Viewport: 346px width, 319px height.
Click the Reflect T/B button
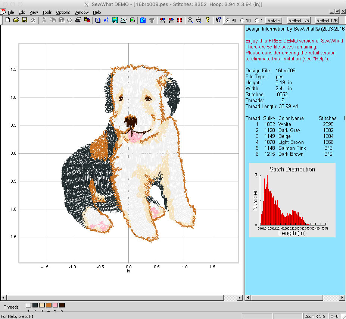click(x=327, y=20)
